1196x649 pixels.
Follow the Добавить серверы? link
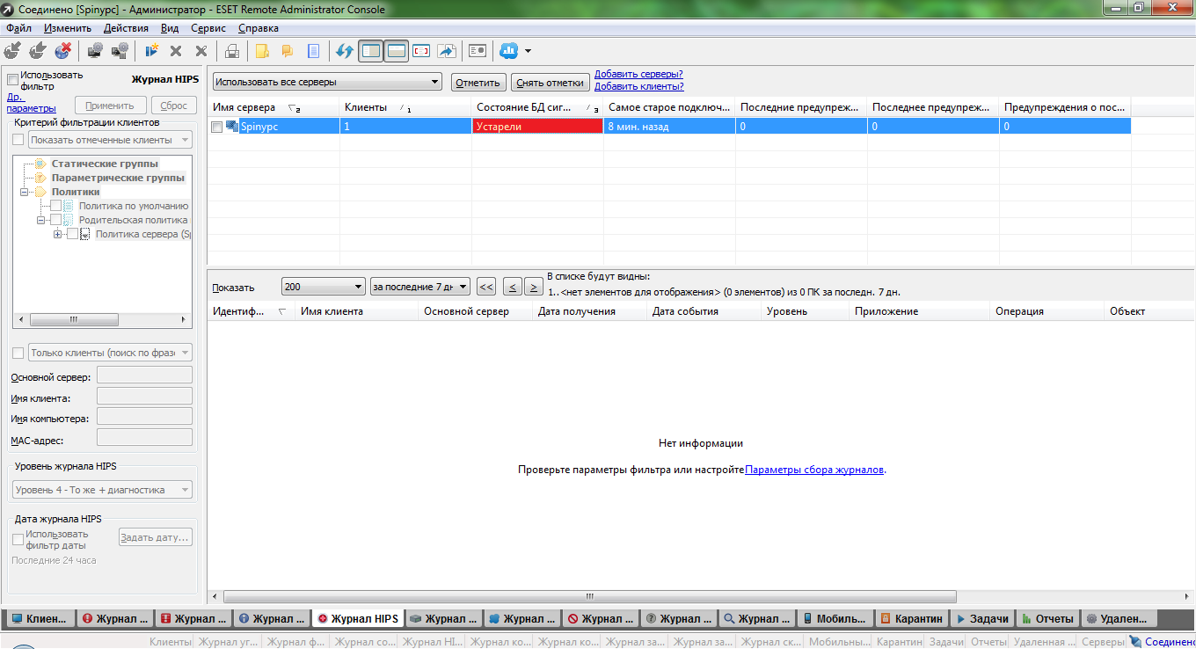(638, 74)
